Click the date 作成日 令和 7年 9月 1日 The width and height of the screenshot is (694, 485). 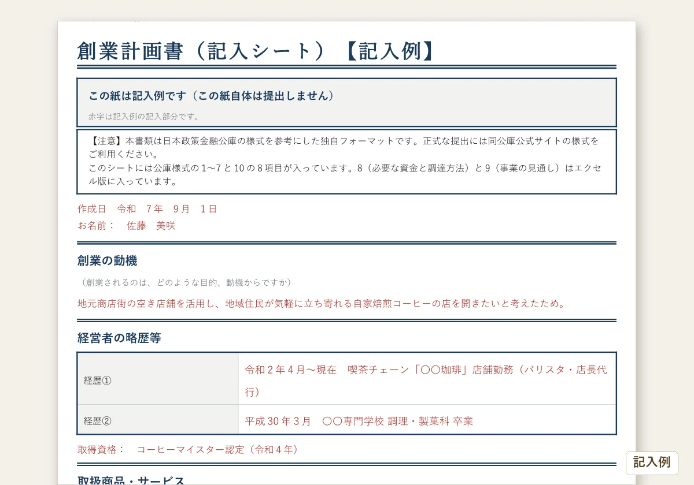tap(147, 209)
